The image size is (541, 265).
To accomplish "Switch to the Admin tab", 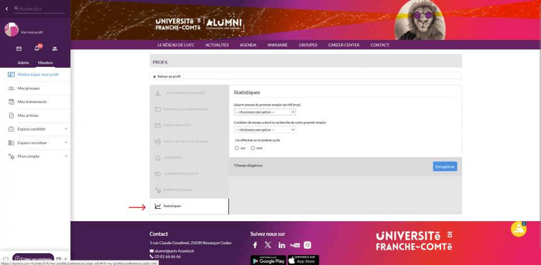I will [x=23, y=62].
